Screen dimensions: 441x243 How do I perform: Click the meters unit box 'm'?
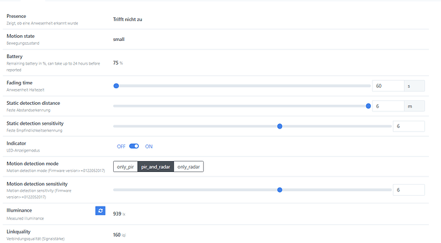(x=414, y=106)
